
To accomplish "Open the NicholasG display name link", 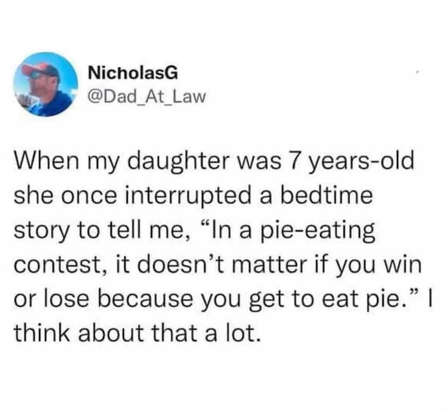I will click(133, 74).
